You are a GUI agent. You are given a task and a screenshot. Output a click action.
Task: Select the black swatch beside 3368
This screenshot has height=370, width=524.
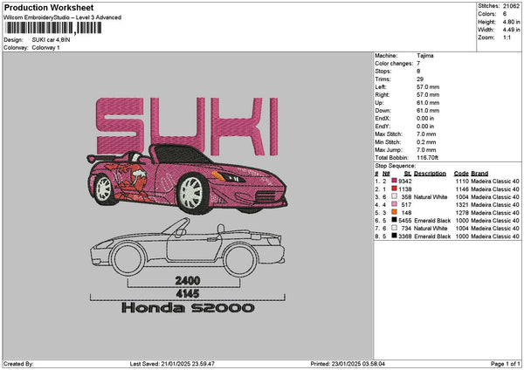click(x=395, y=236)
